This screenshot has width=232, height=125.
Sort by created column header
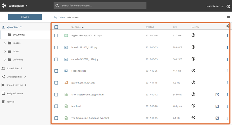(x=150, y=27)
